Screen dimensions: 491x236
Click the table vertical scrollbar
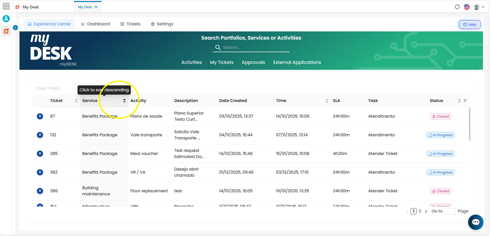coord(470,124)
